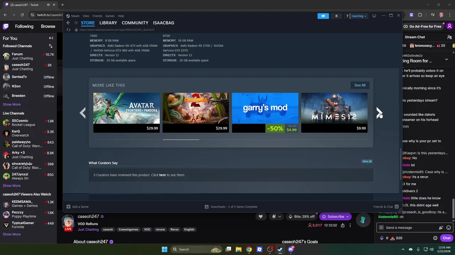The image size is (455, 255).
Task: Open Discord from the taskbar
Action: pyautogui.click(x=291, y=249)
